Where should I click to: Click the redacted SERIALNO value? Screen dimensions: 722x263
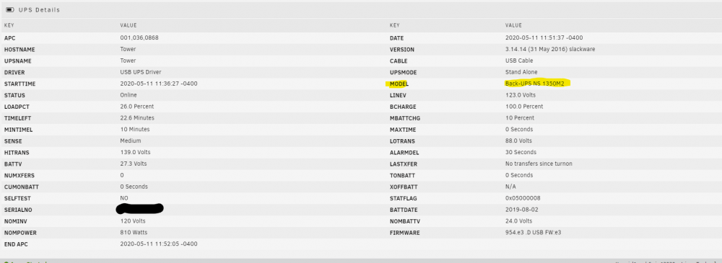[x=140, y=209]
